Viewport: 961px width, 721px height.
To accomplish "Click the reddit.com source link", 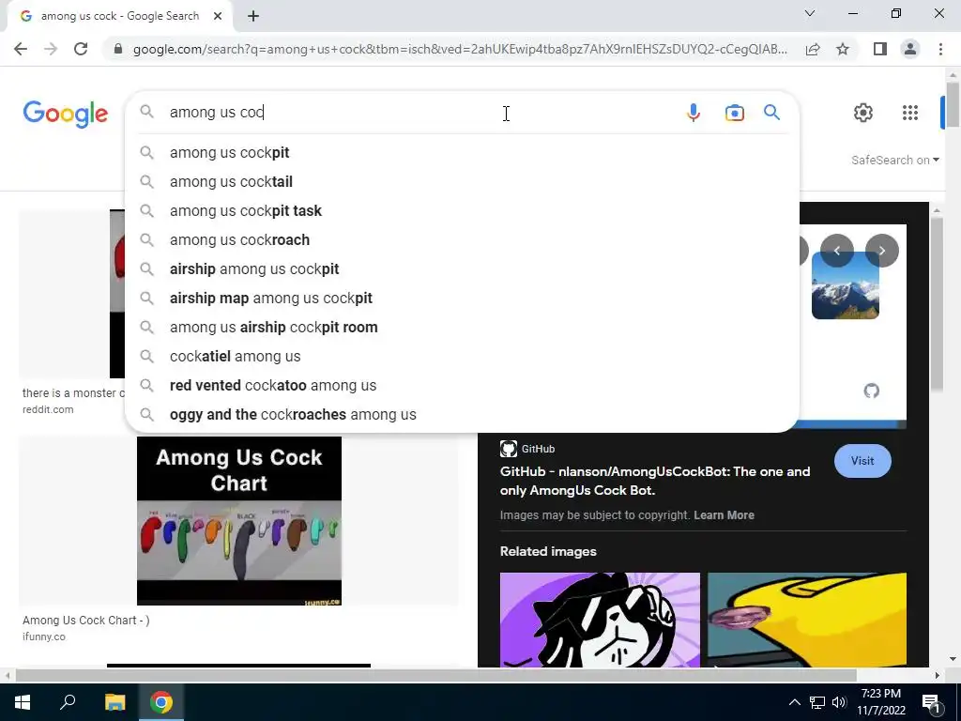I will point(48,409).
